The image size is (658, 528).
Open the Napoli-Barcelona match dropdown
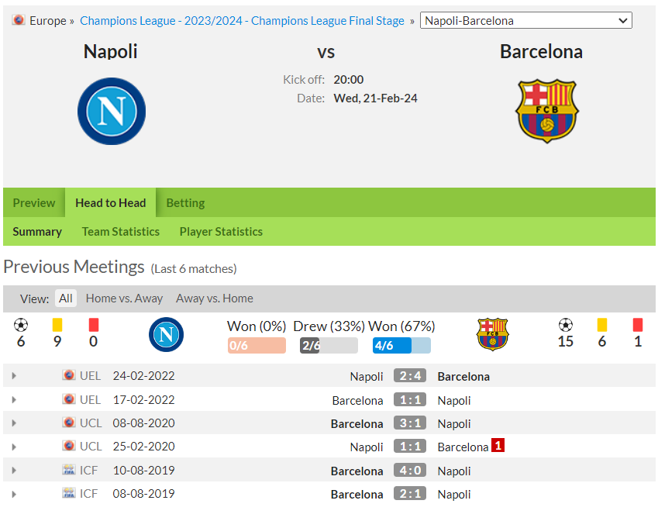click(x=525, y=21)
